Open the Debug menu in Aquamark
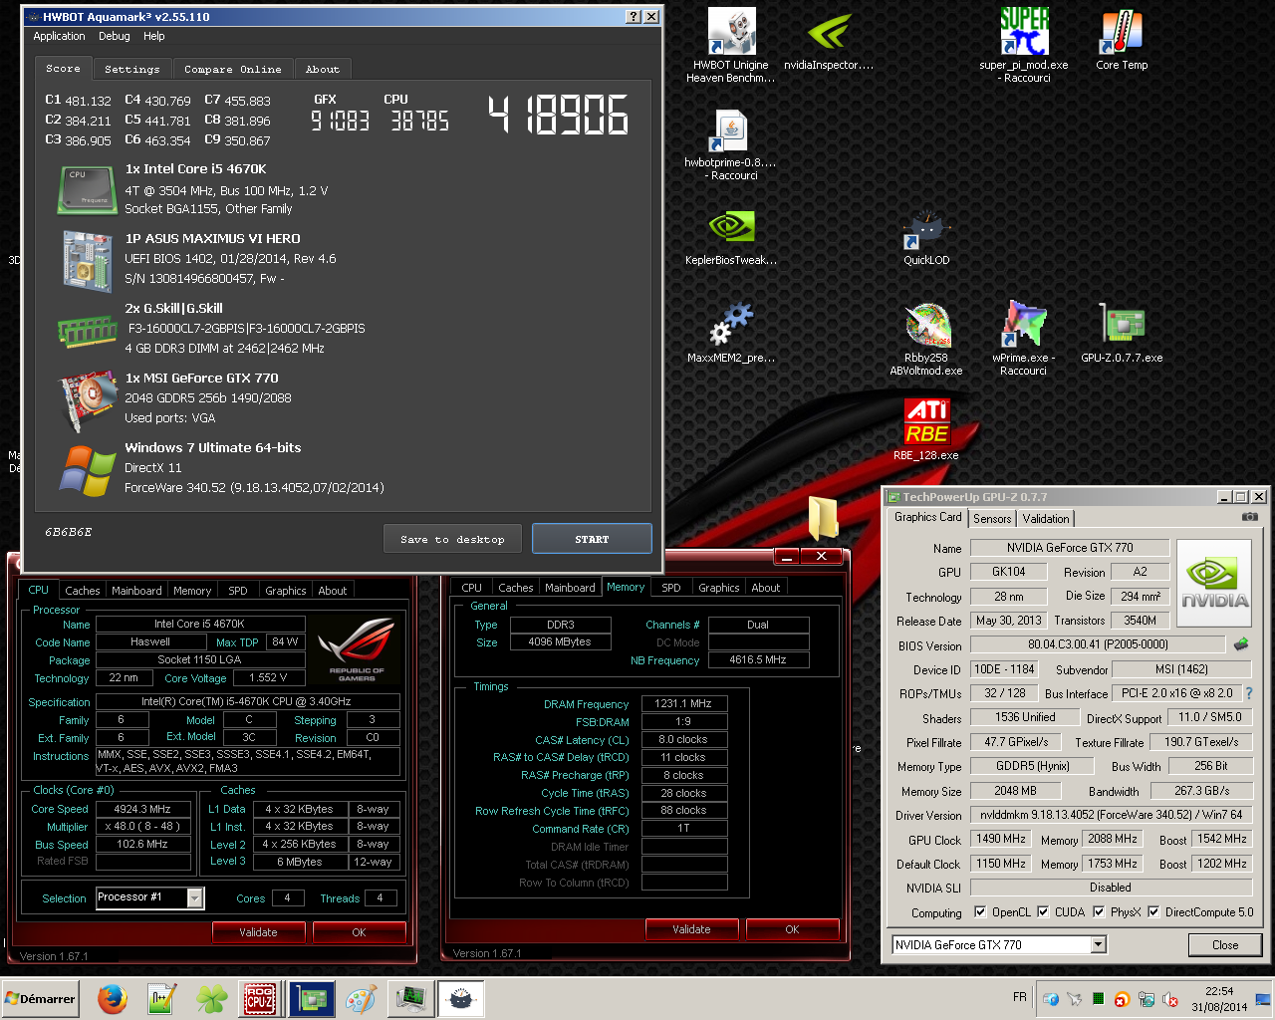1275x1020 pixels. (x=114, y=36)
